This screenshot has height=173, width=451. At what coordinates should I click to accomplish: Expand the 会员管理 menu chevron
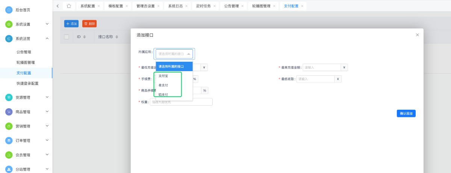point(47,154)
